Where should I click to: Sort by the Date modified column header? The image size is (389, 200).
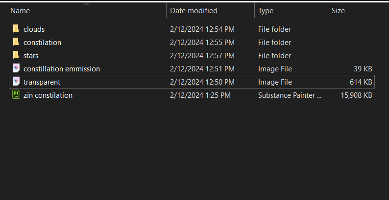(x=194, y=11)
